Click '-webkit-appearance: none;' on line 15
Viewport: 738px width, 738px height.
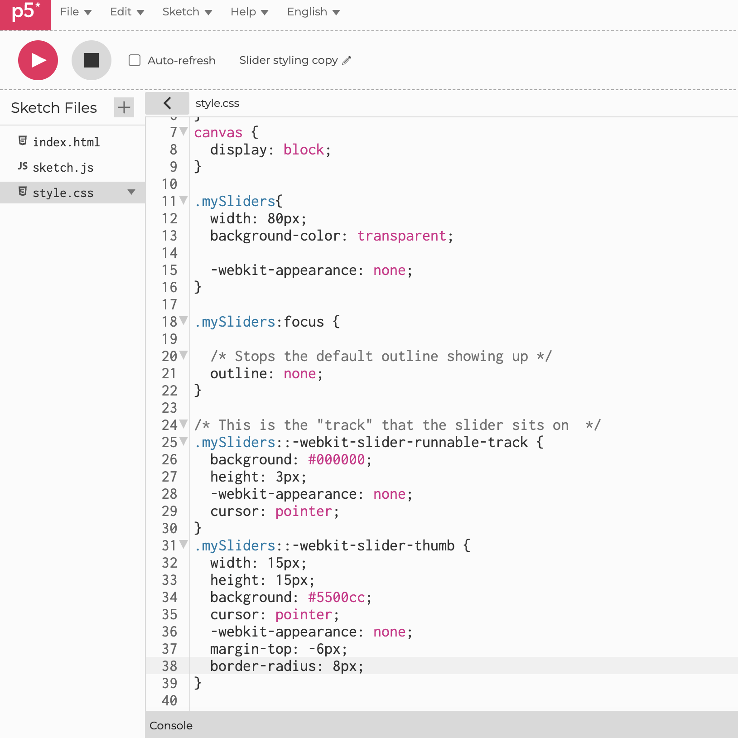click(311, 270)
